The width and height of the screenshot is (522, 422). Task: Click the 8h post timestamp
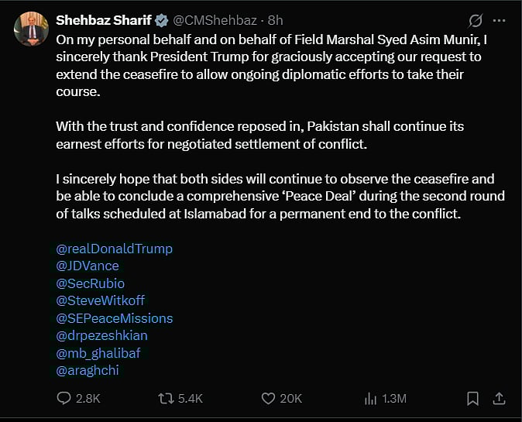(x=276, y=19)
